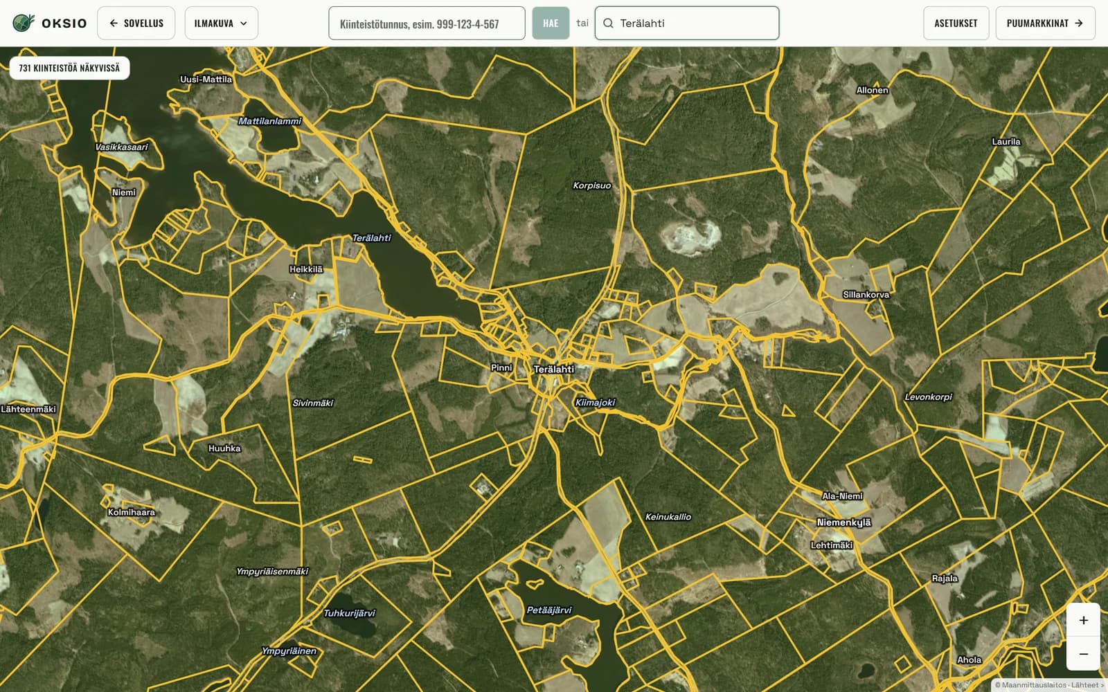Image resolution: width=1108 pixels, height=692 pixels.
Task: Open Asetukset settings
Action: 956,23
